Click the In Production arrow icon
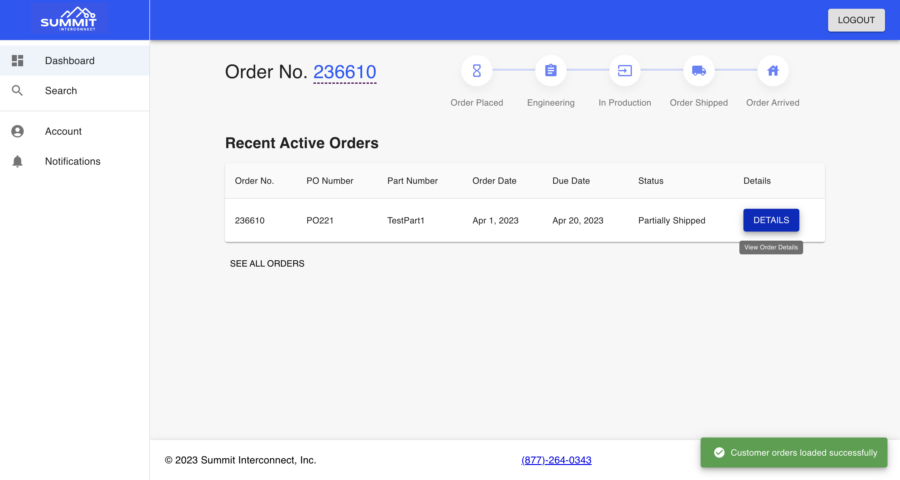 pos(625,71)
